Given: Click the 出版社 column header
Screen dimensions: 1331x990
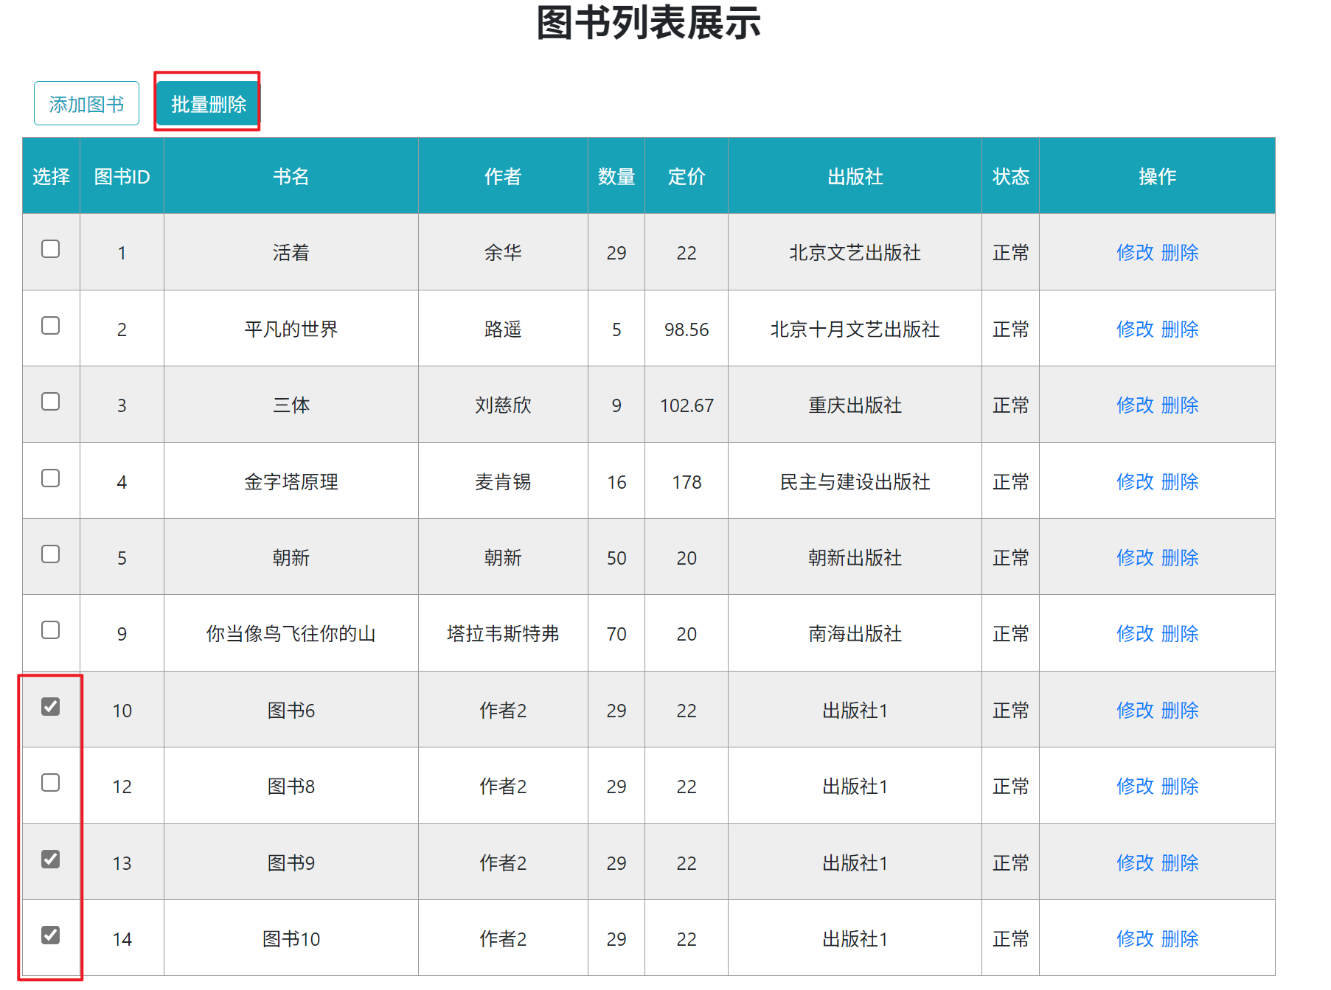Looking at the screenshot, I should click(855, 176).
